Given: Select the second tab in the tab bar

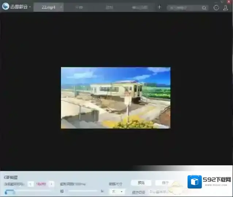Looking at the screenshot, I should [79, 7].
